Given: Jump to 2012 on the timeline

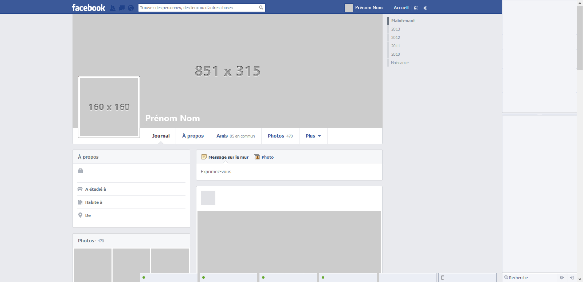Looking at the screenshot, I should [396, 37].
